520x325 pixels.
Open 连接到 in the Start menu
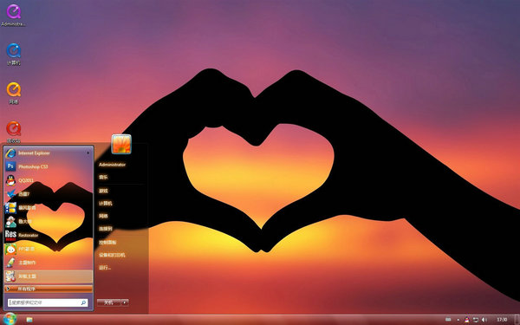[106, 229]
